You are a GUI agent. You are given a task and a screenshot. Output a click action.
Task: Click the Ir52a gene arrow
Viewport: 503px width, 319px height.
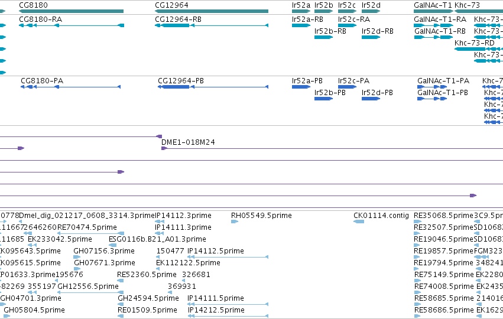click(301, 11)
